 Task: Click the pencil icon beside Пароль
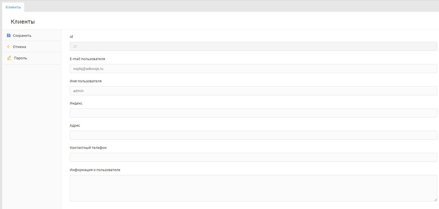coord(9,58)
